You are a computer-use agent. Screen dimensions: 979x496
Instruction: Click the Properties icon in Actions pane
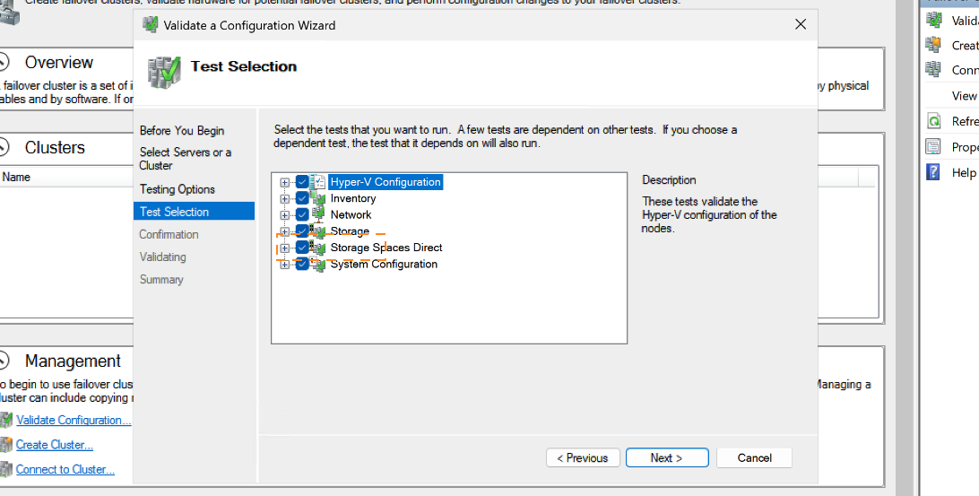click(x=934, y=147)
